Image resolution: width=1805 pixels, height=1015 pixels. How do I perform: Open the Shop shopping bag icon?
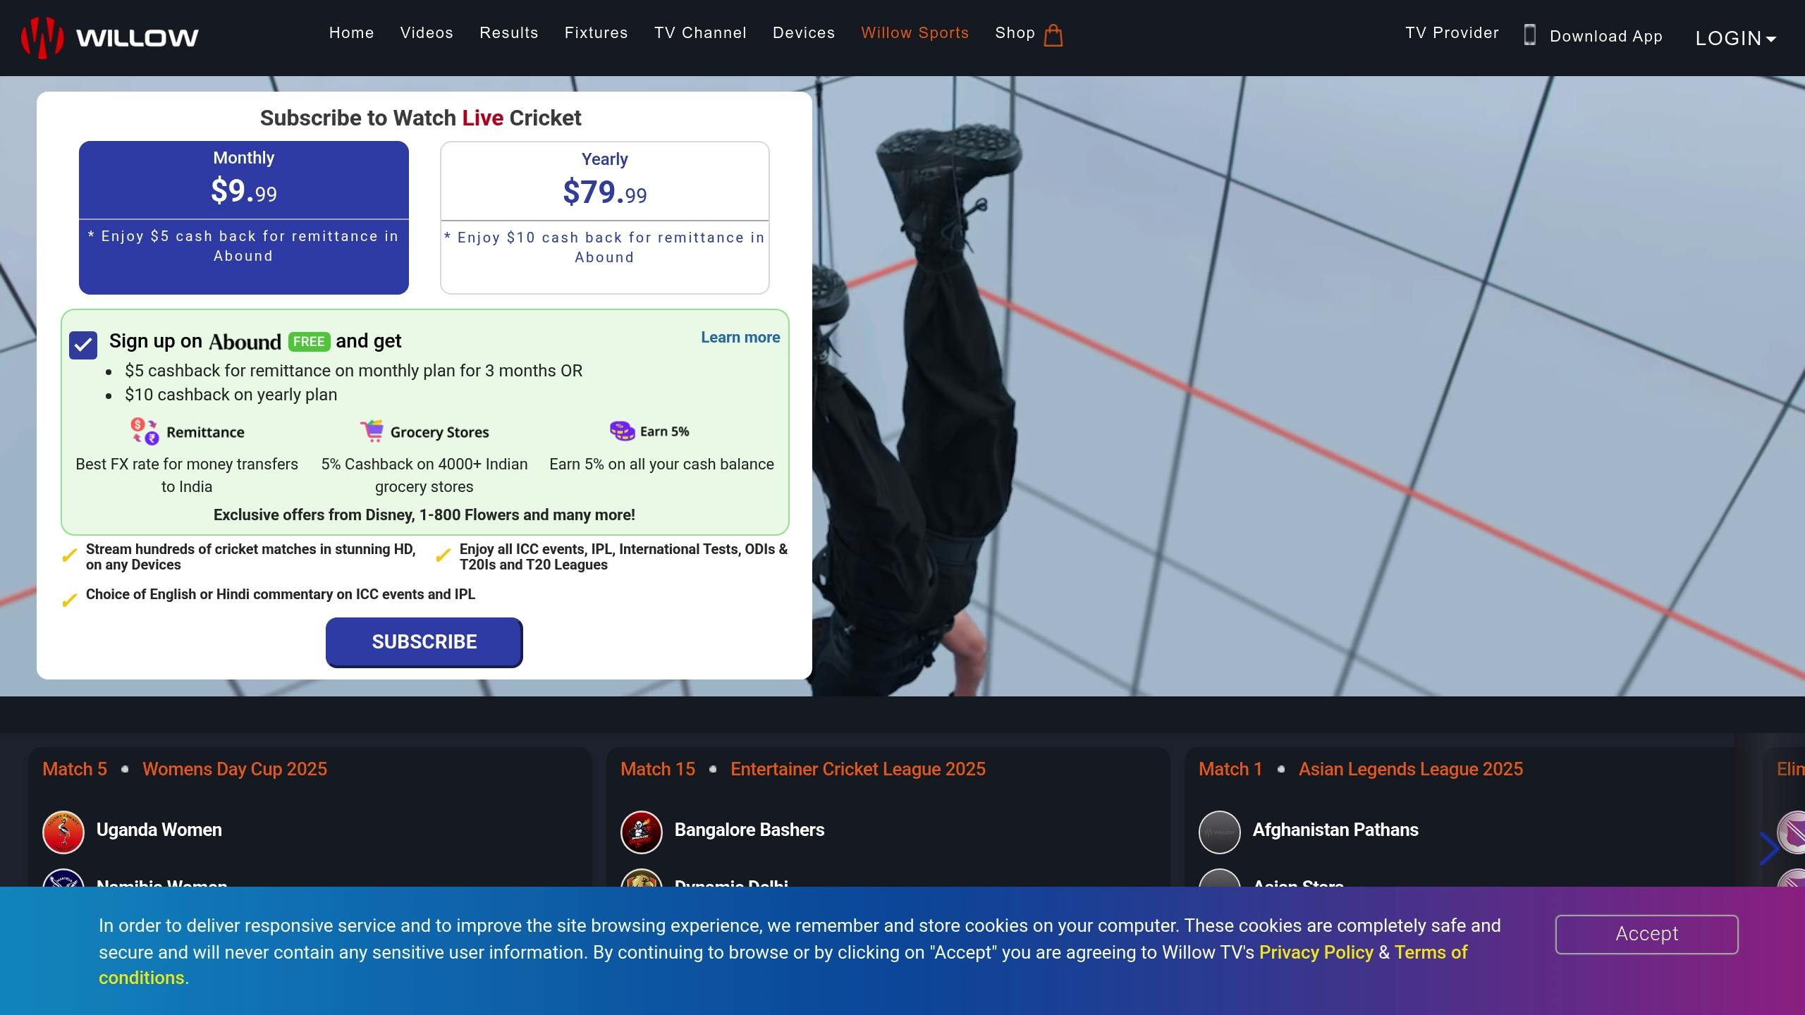click(x=1053, y=35)
